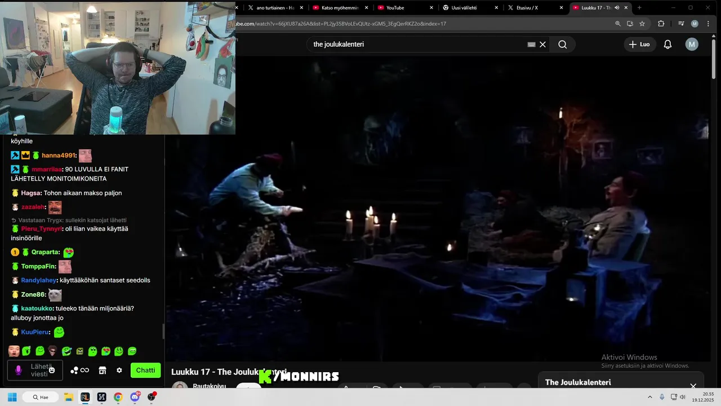Open YouTube notifications bell
The width and height of the screenshot is (721, 406).
[x=667, y=45]
